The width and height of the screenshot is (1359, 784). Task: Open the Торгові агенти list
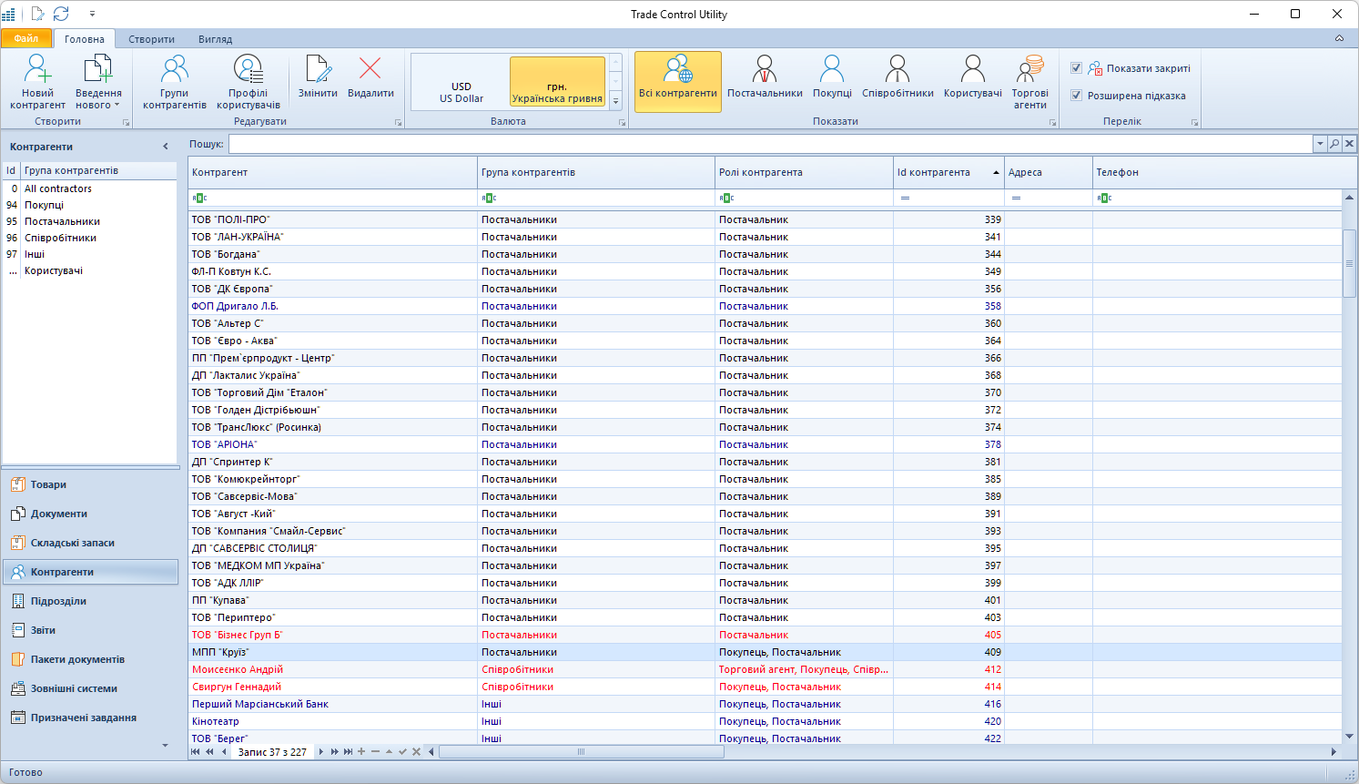(x=1029, y=80)
